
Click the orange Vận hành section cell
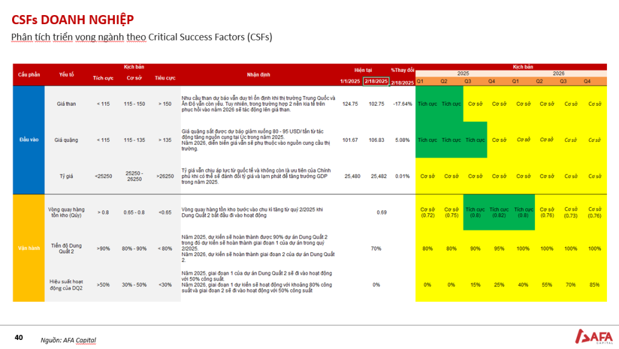tap(29, 248)
